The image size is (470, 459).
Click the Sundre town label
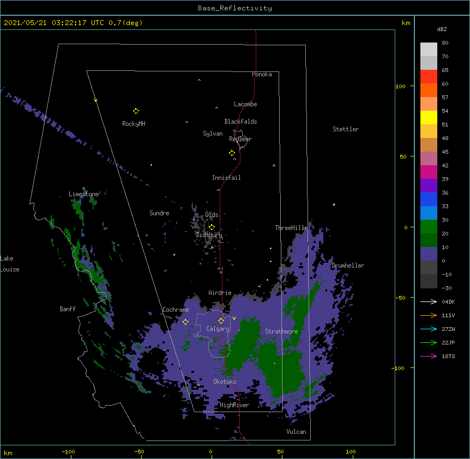coord(159,213)
